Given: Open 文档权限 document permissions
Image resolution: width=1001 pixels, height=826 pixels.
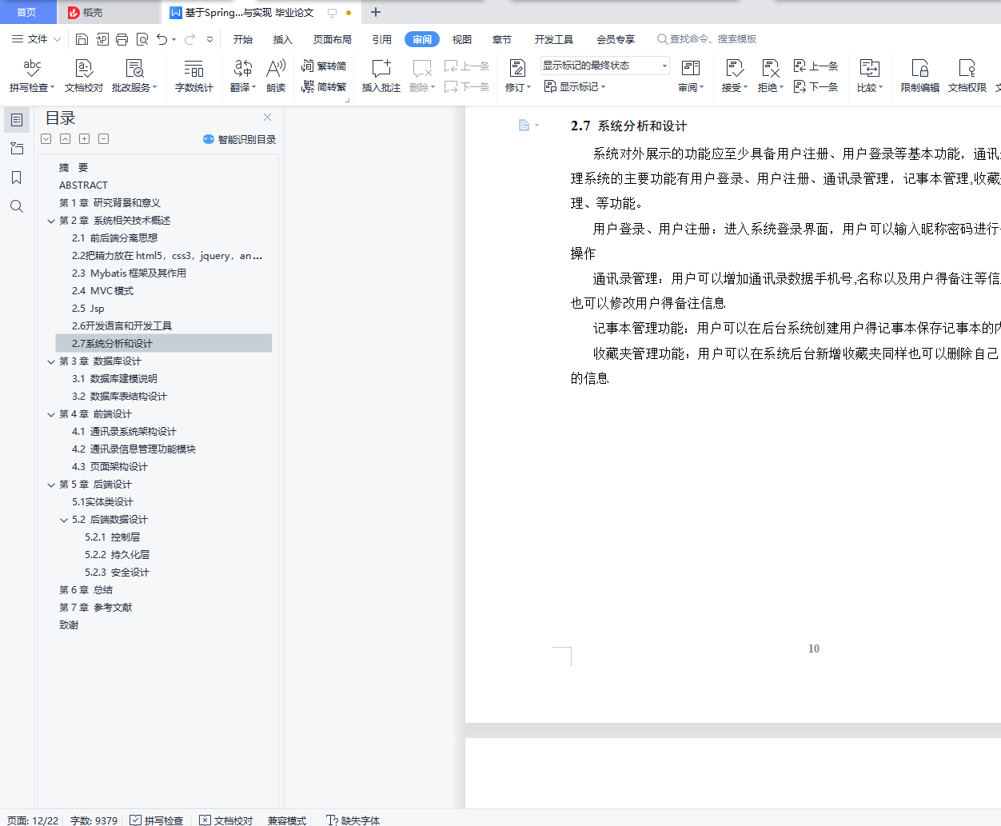Looking at the screenshot, I should pyautogui.click(x=967, y=76).
